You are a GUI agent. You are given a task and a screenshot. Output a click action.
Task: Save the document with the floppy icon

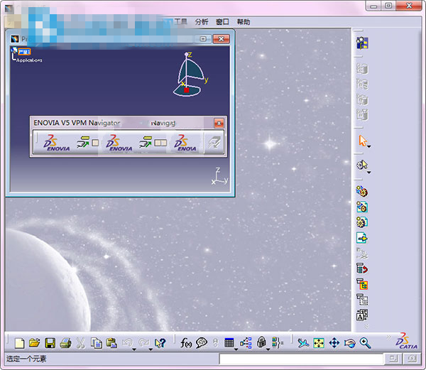click(50, 343)
